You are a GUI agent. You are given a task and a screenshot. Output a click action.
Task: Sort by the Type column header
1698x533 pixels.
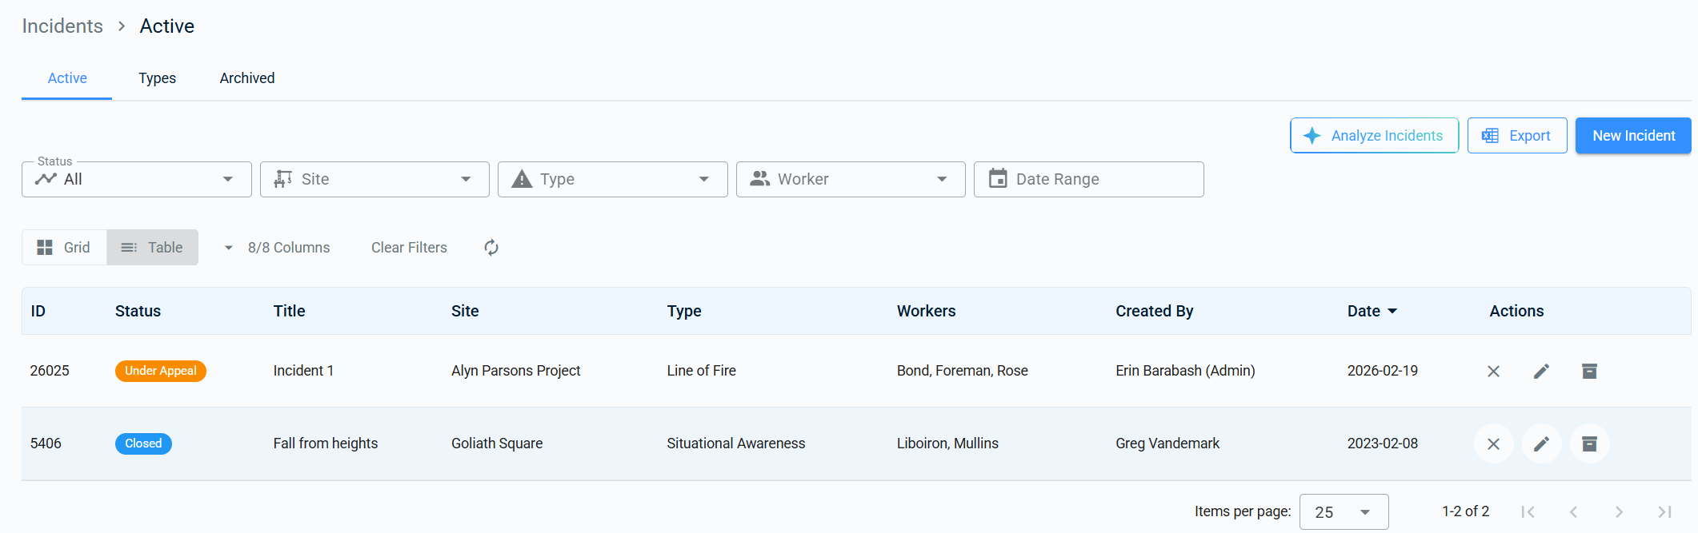pyautogui.click(x=684, y=312)
